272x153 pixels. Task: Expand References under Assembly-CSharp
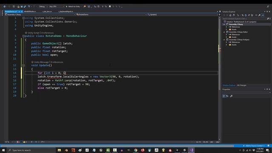[x=227, y=27]
